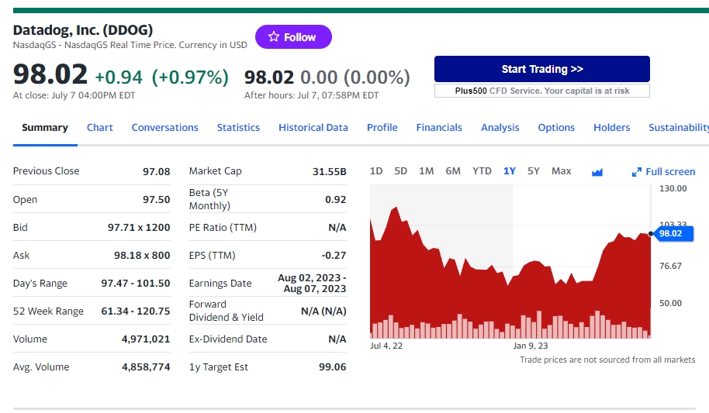The image size is (709, 413).
Task: Select the 1M chart range
Action: [x=427, y=170]
